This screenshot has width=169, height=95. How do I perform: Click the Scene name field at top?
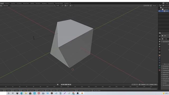click(167, 3)
